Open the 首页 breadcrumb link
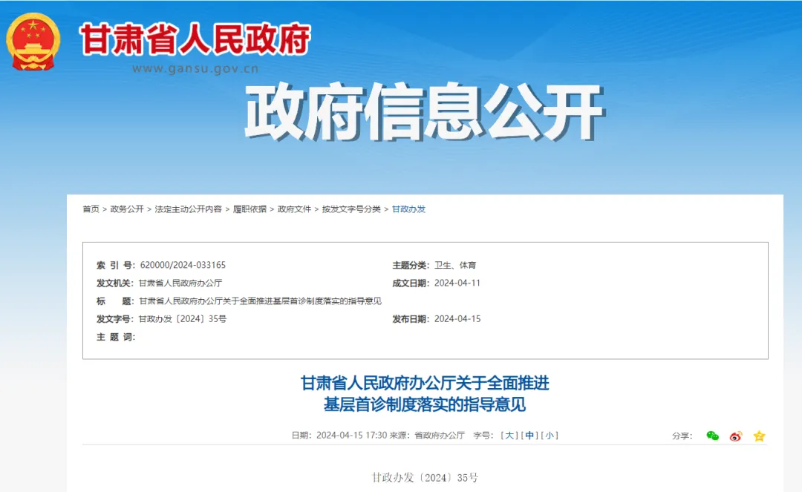This screenshot has height=492, width=802. click(x=91, y=209)
